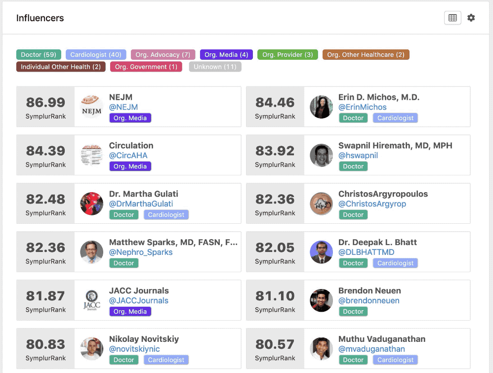Screen dimensions: 493x373
Task: Click the Circulation journal avatar
Action: click(91, 155)
